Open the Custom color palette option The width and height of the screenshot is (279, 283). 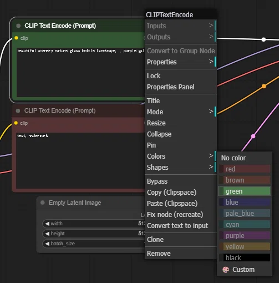pyautogui.click(x=245, y=270)
